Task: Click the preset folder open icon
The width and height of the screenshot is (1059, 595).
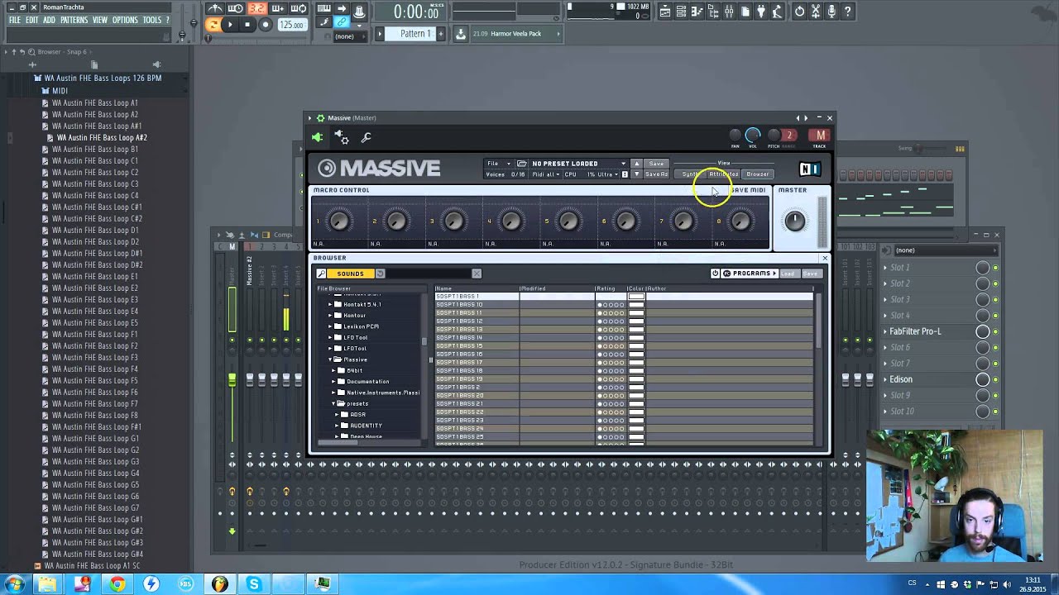Action: 521,164
